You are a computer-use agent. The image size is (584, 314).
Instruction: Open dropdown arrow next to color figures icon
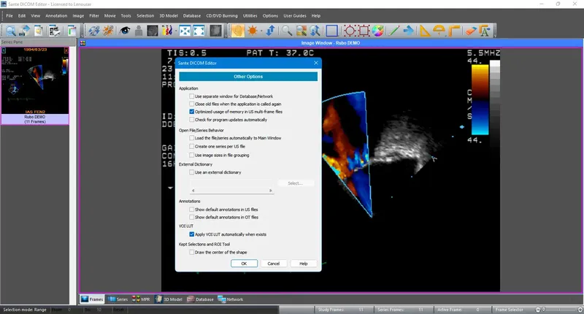174,31
